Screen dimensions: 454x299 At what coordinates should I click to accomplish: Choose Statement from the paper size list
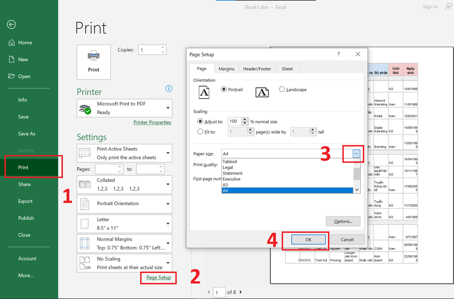click(x=288, y=173)
